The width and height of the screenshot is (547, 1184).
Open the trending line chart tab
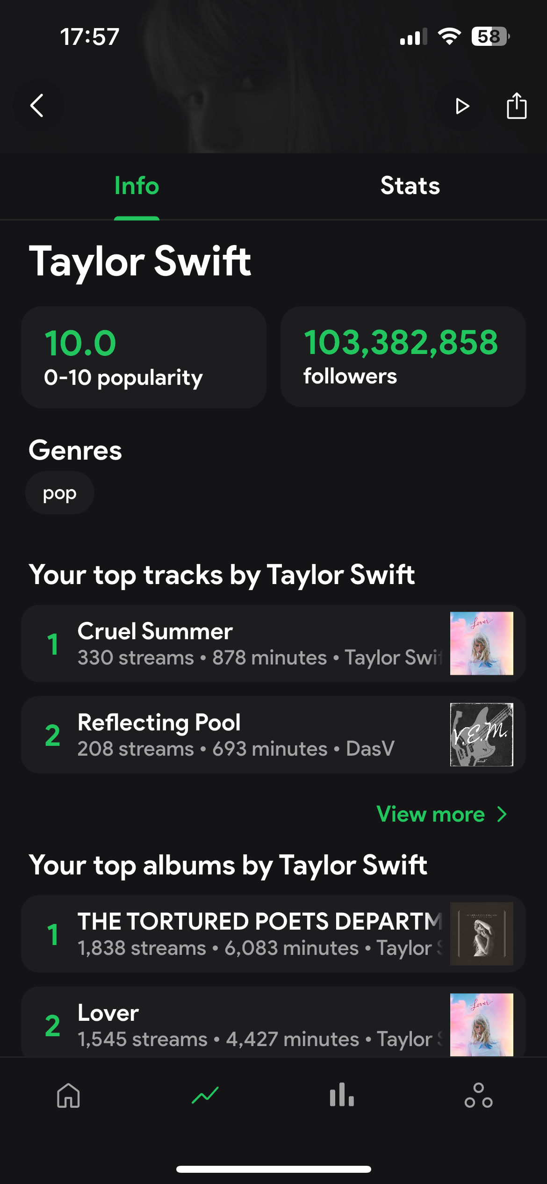(x=205, y=1095)
